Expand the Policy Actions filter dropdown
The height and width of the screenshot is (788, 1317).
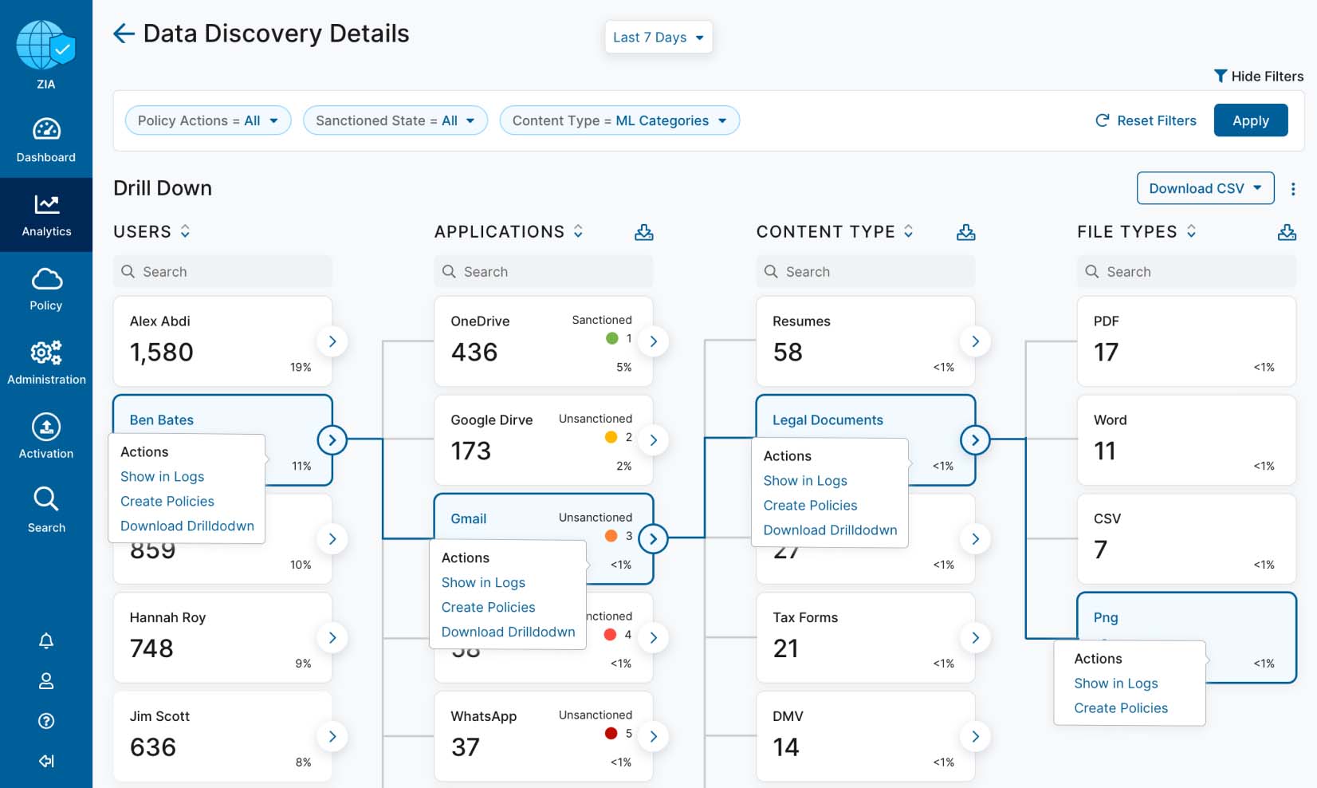[x=207, y=120]
